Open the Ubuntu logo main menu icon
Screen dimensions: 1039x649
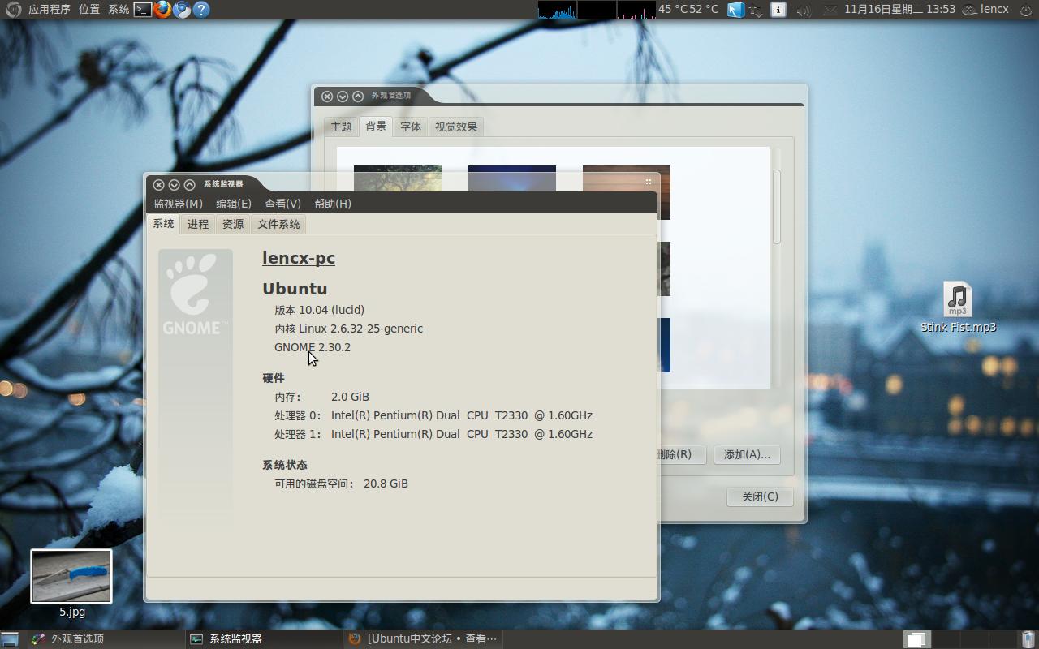12,10
